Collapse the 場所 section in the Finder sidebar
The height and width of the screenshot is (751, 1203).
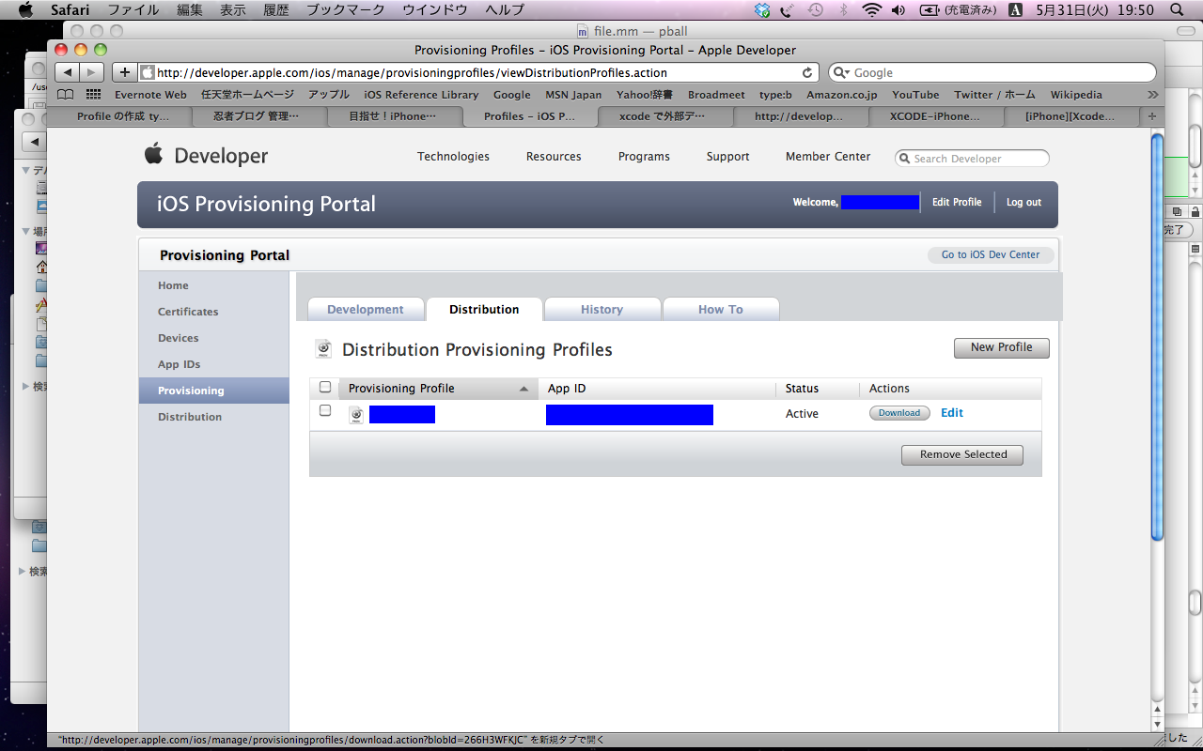[26, 231]
